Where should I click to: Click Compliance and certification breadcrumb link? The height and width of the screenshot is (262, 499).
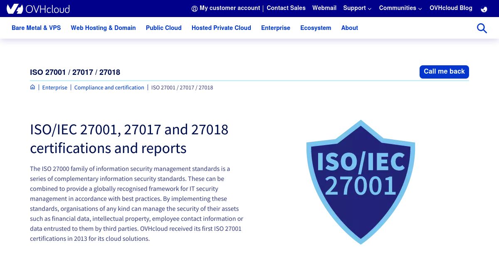109,88
